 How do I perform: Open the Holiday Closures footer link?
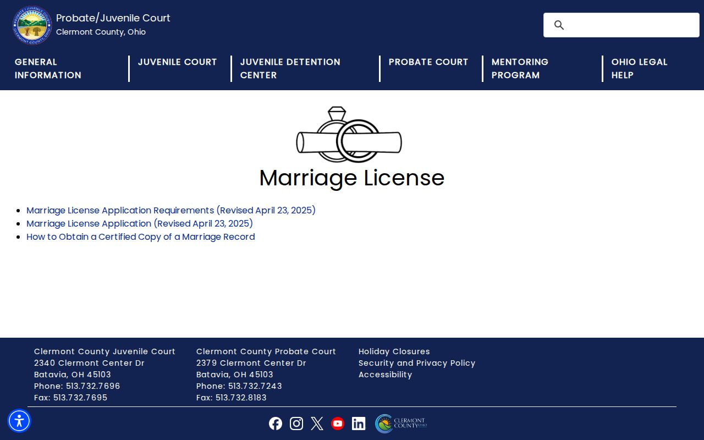click(394, 351)
